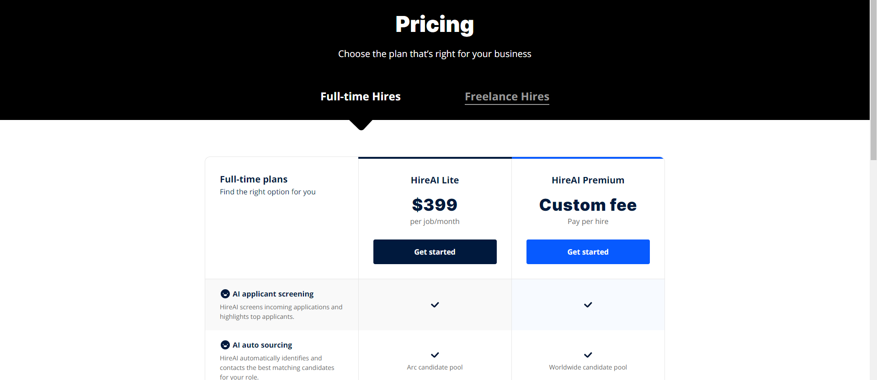This screenshot has height=380, width=877.
Task: Click the Custom fee price text
Action: point(588,205)
